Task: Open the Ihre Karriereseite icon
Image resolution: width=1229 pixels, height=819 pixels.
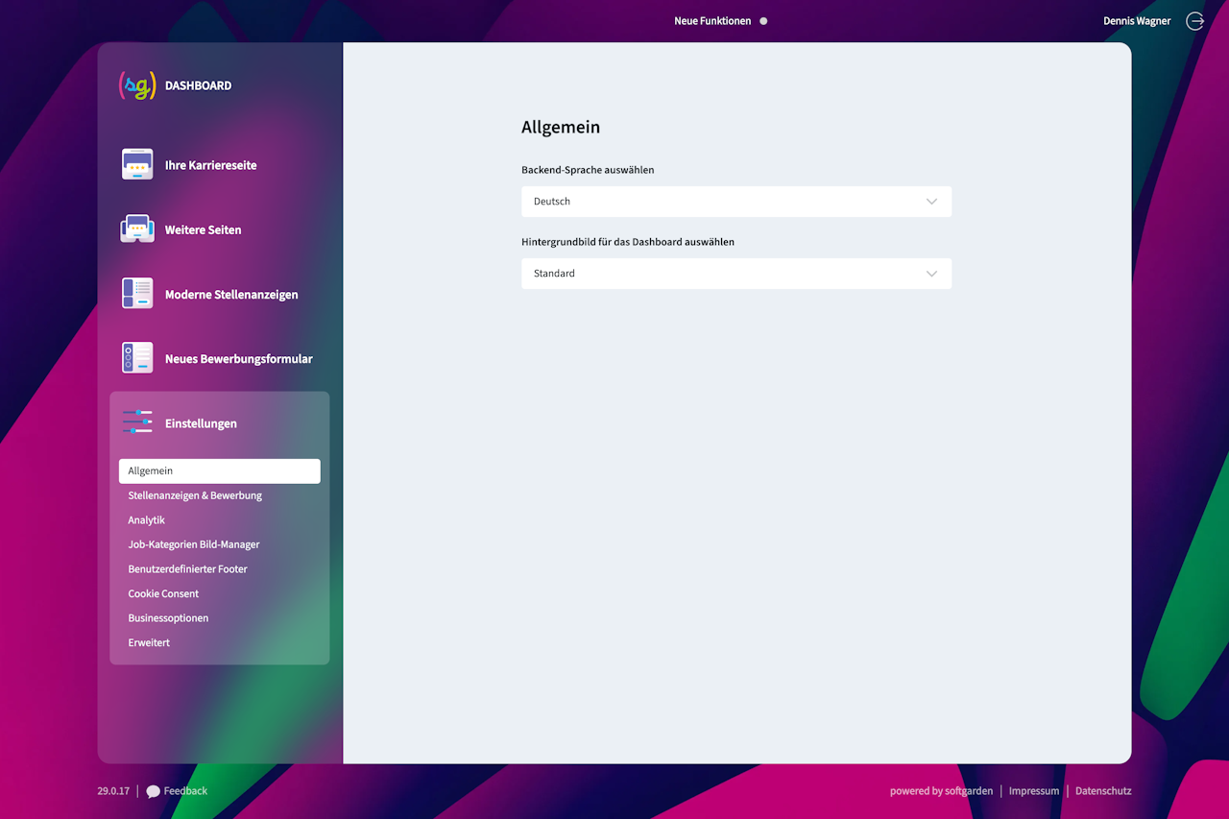Action: [137, 164]
